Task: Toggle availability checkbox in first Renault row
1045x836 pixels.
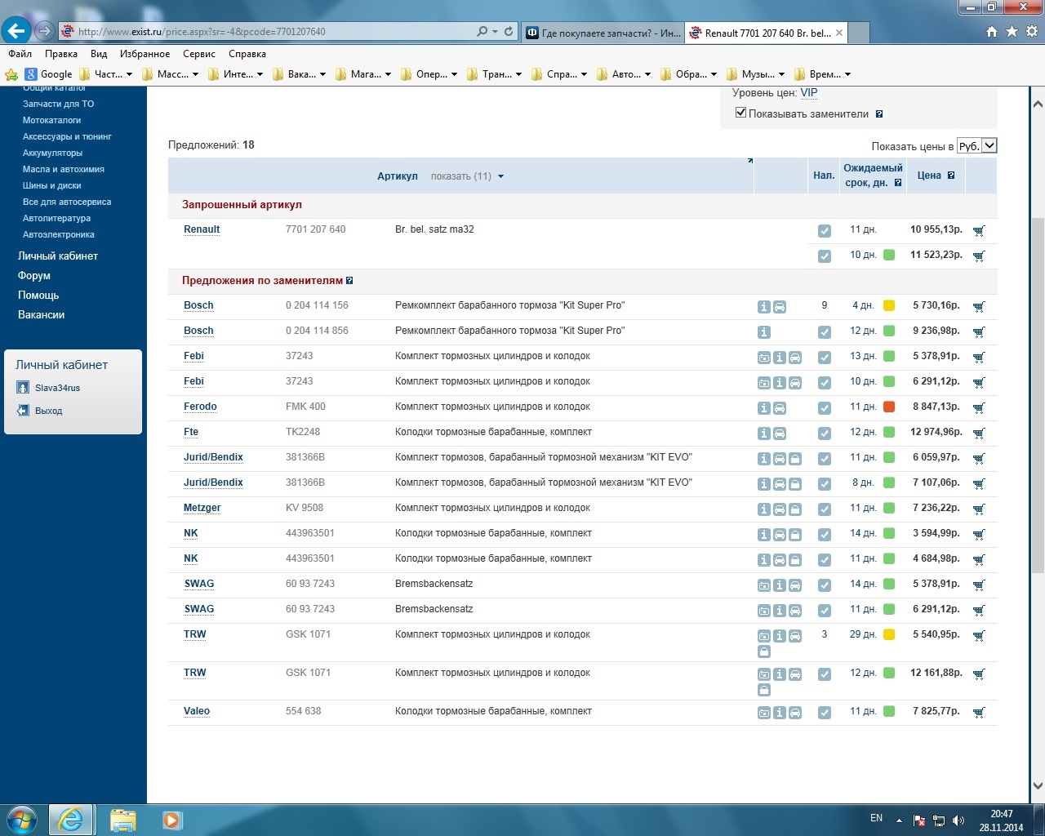Action: (x=825, y=231)
